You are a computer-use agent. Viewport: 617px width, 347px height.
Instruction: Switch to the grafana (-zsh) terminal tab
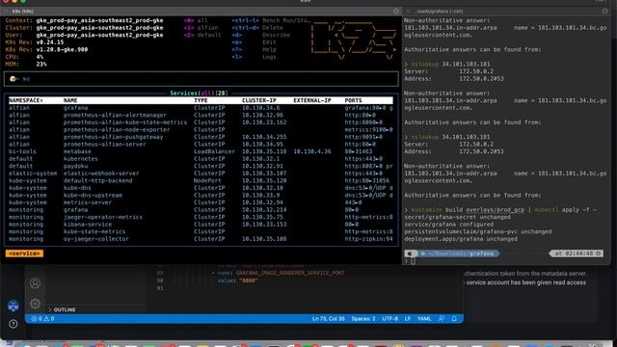tap(439, 12)
